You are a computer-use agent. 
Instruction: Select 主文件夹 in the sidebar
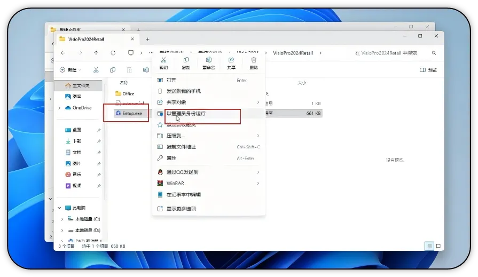tap(78, 85)
